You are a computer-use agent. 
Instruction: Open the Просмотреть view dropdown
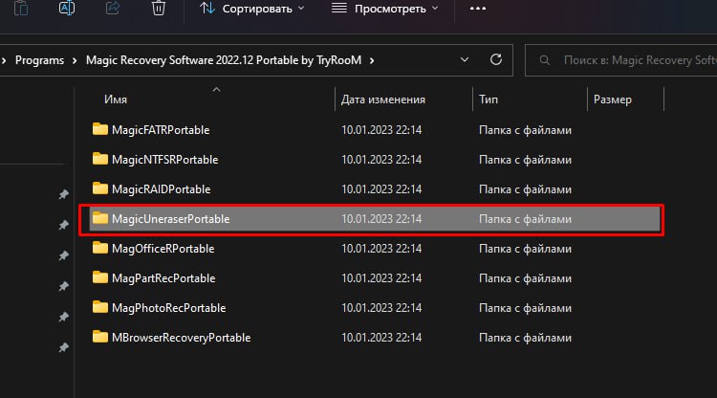[x=384, y=9]
